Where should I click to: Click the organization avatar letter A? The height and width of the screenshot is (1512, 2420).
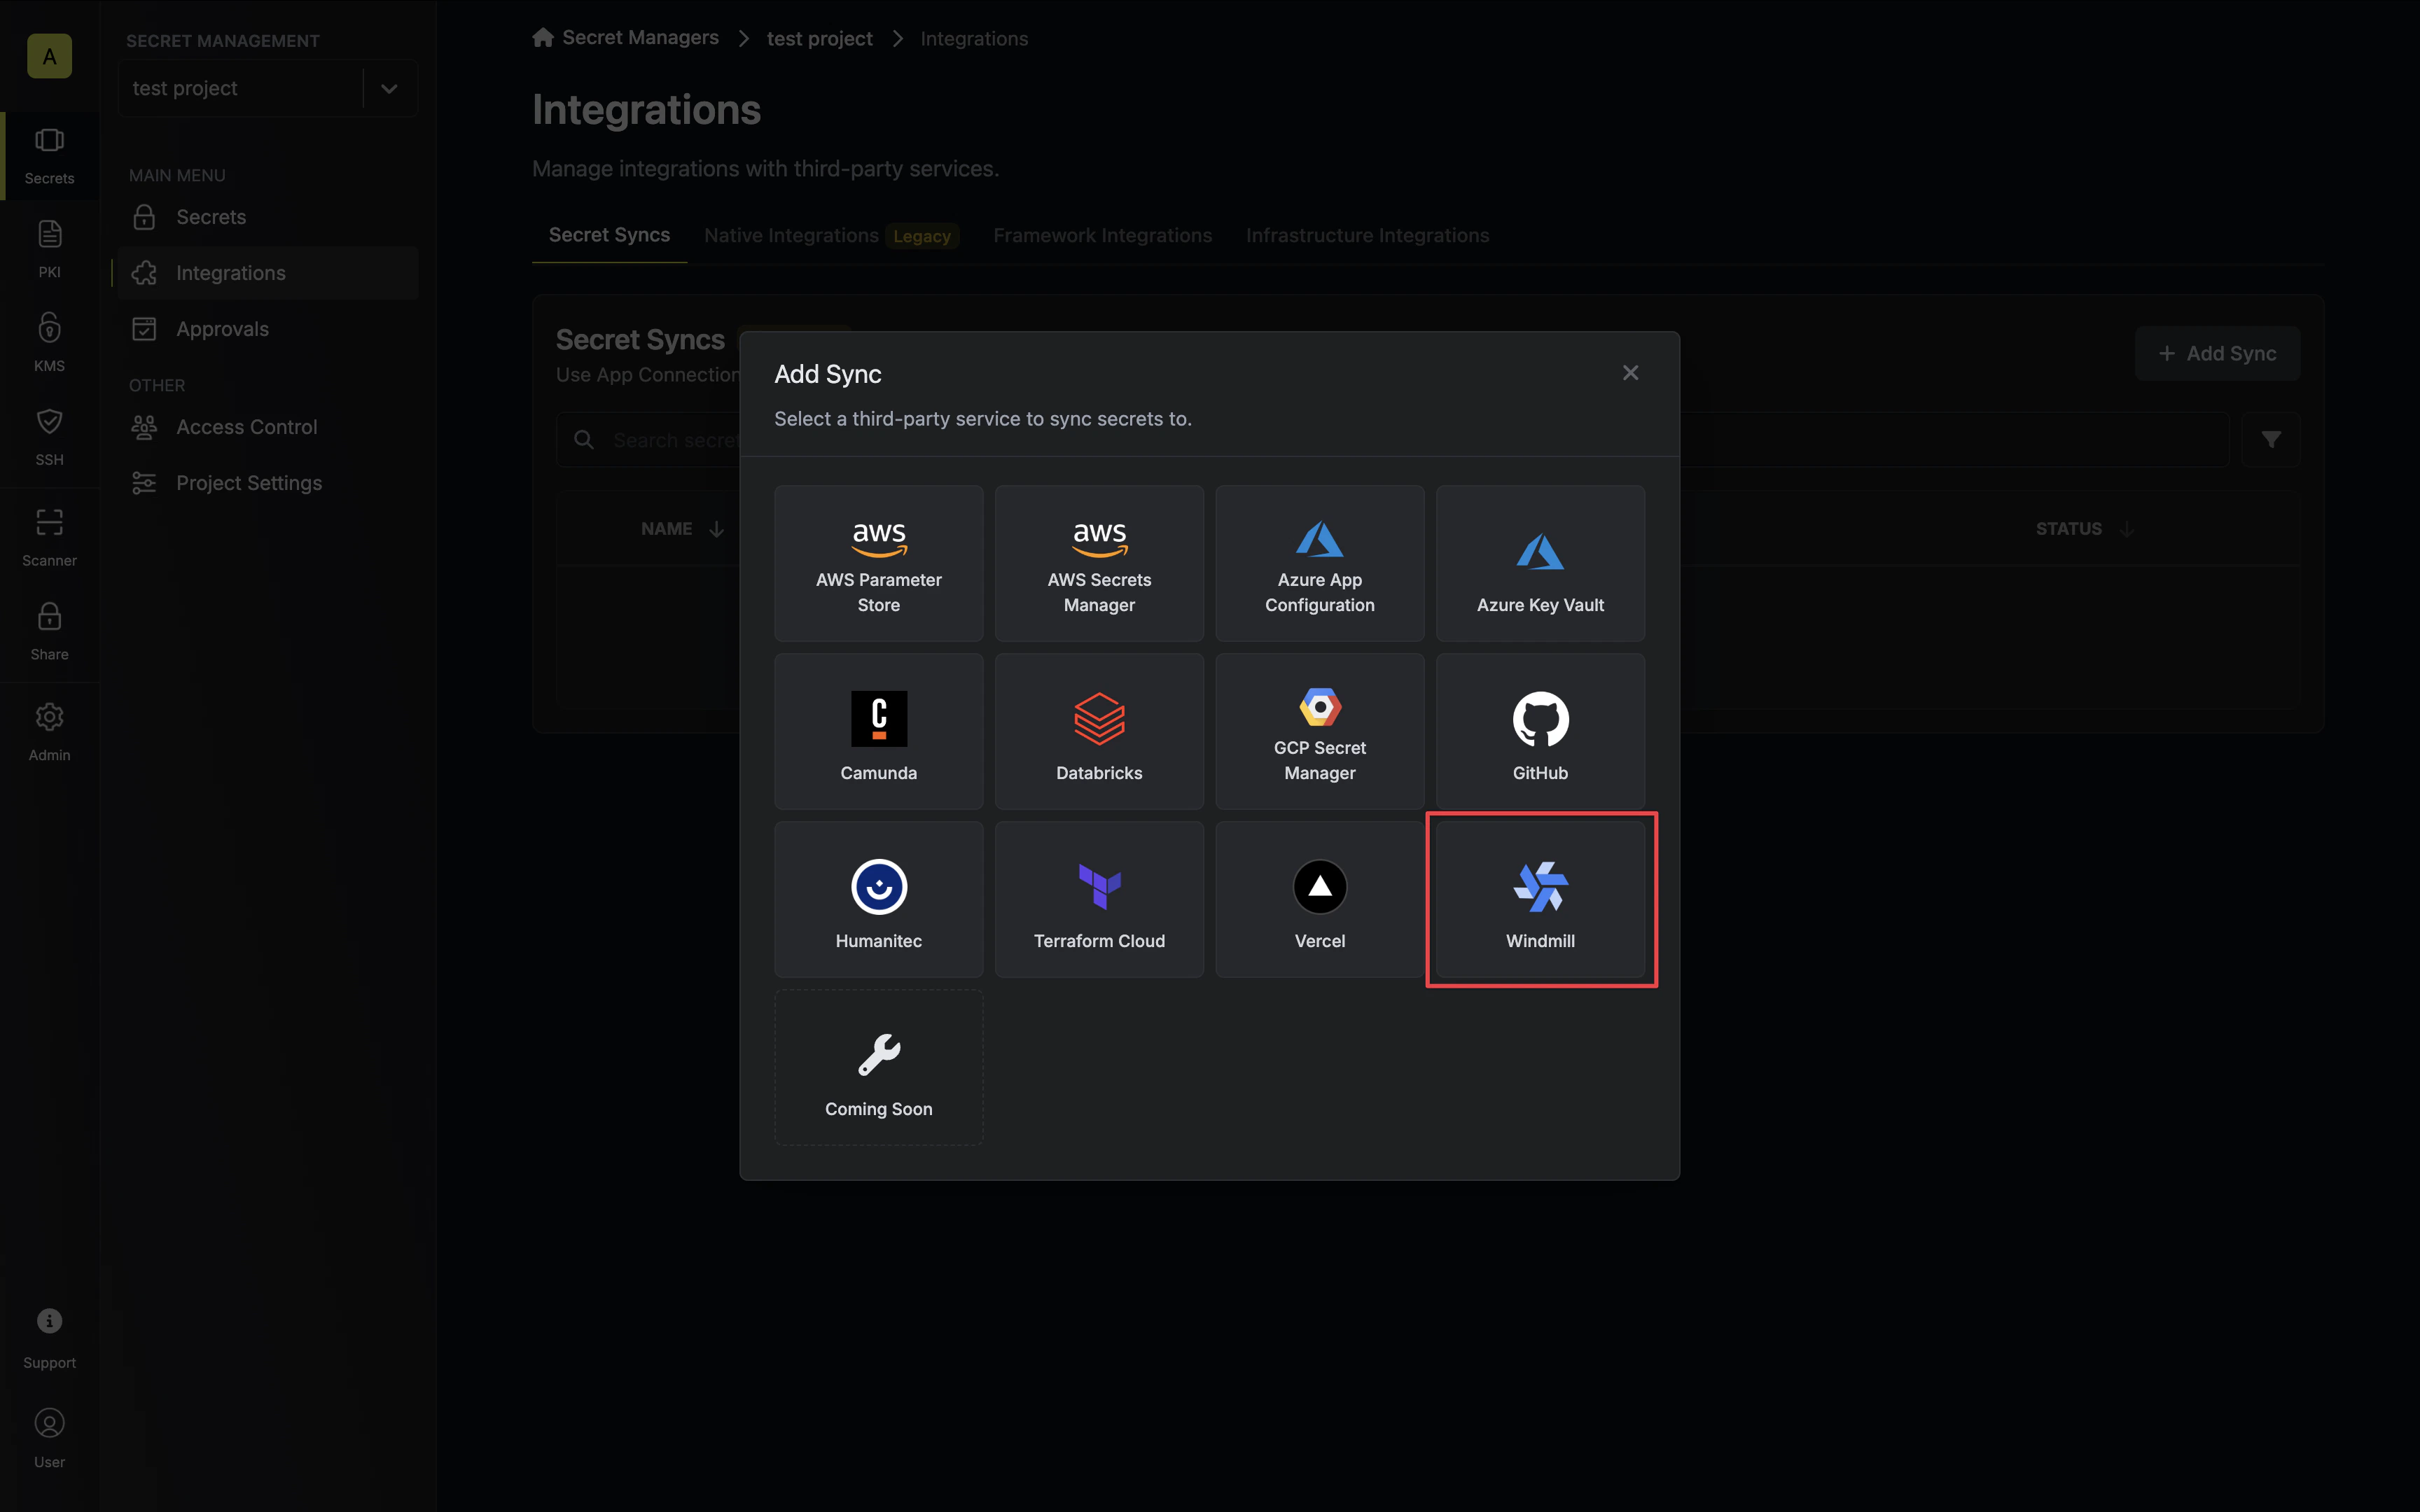[49, 56]
